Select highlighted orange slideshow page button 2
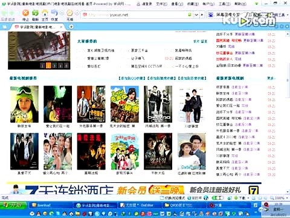 [48, 65]
